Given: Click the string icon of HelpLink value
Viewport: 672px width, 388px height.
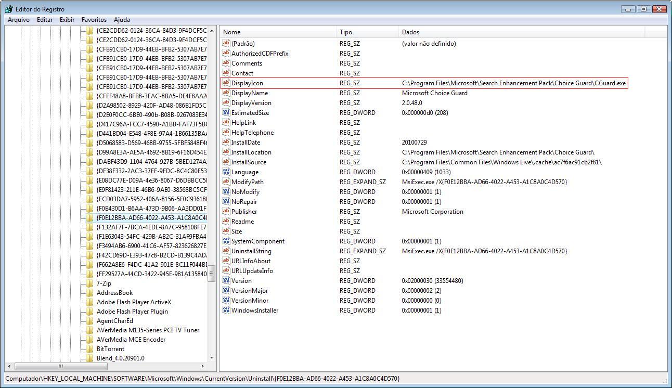Looking at the screenshot, I should click(226, 122).
